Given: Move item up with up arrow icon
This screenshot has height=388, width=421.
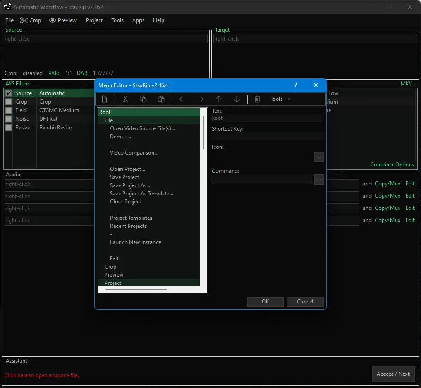Looking at the screenshot, I should coord(219,99).
